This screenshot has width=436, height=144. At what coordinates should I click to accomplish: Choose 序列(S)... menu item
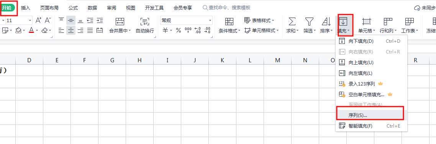click(x=372, y=115)
